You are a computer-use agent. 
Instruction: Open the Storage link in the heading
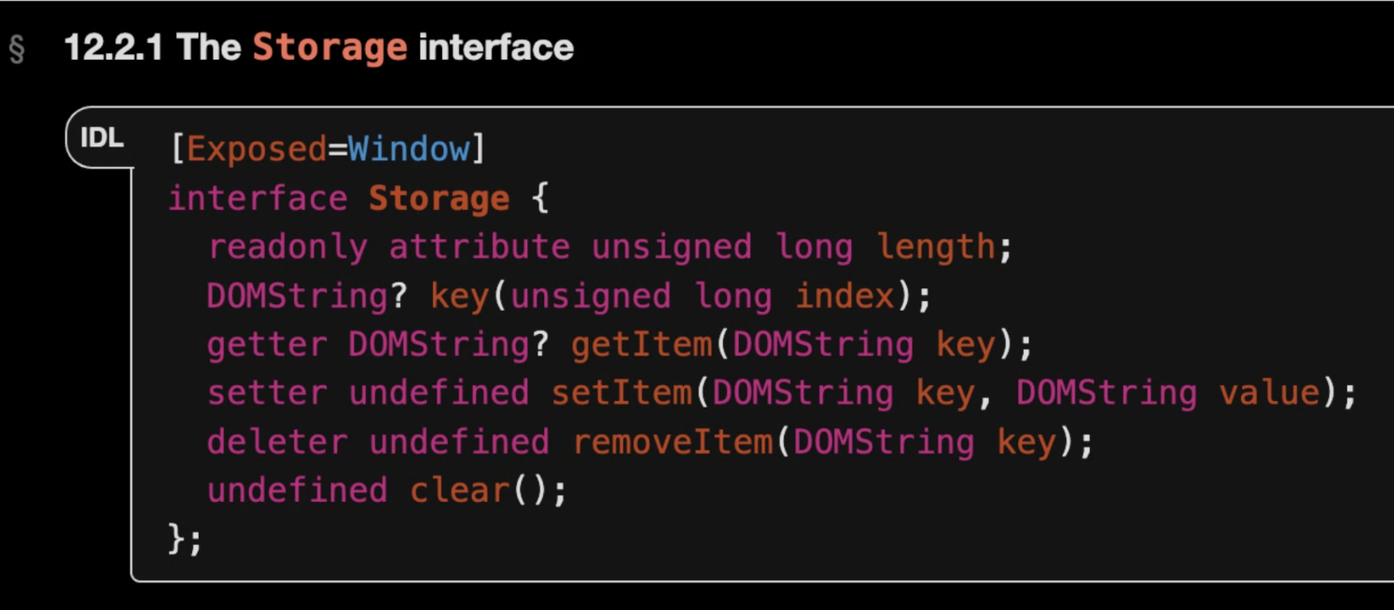329,48
